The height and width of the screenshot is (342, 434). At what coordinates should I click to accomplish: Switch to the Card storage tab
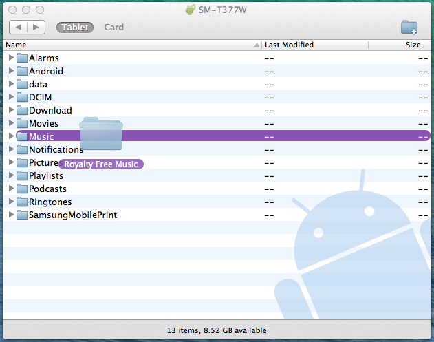tap(113, 27)
